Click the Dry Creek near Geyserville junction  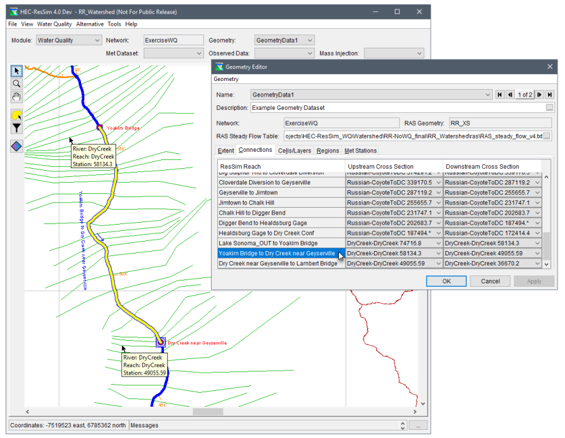(x=160, y=342)
